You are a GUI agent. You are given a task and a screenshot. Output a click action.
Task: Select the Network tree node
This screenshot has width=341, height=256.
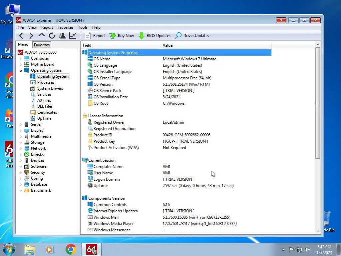(x=38, y=148)
